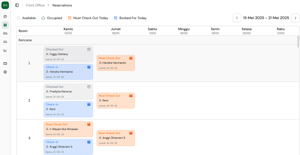The image size is (300, 155).
Task: Click the Rabu 21/05 column header
Action: pyautogui.click(x=281, y=31)
